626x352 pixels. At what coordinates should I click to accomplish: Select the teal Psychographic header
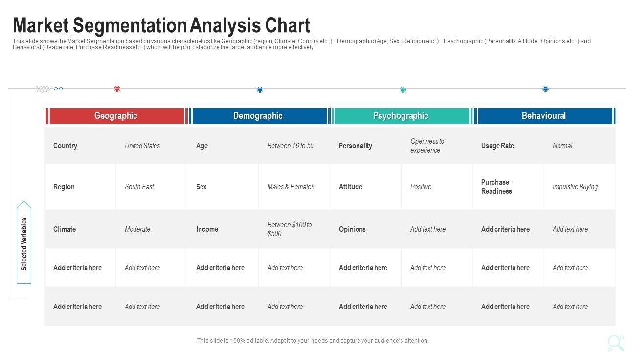click(401, 116)
